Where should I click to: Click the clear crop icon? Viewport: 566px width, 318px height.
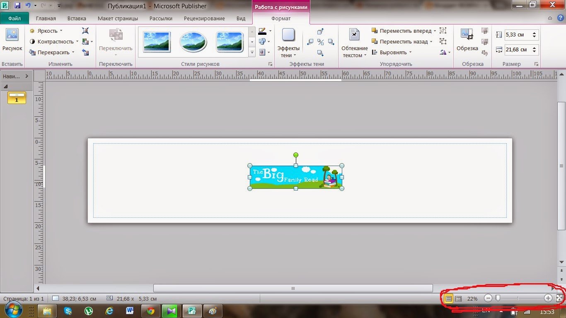(x=484, y=53)
